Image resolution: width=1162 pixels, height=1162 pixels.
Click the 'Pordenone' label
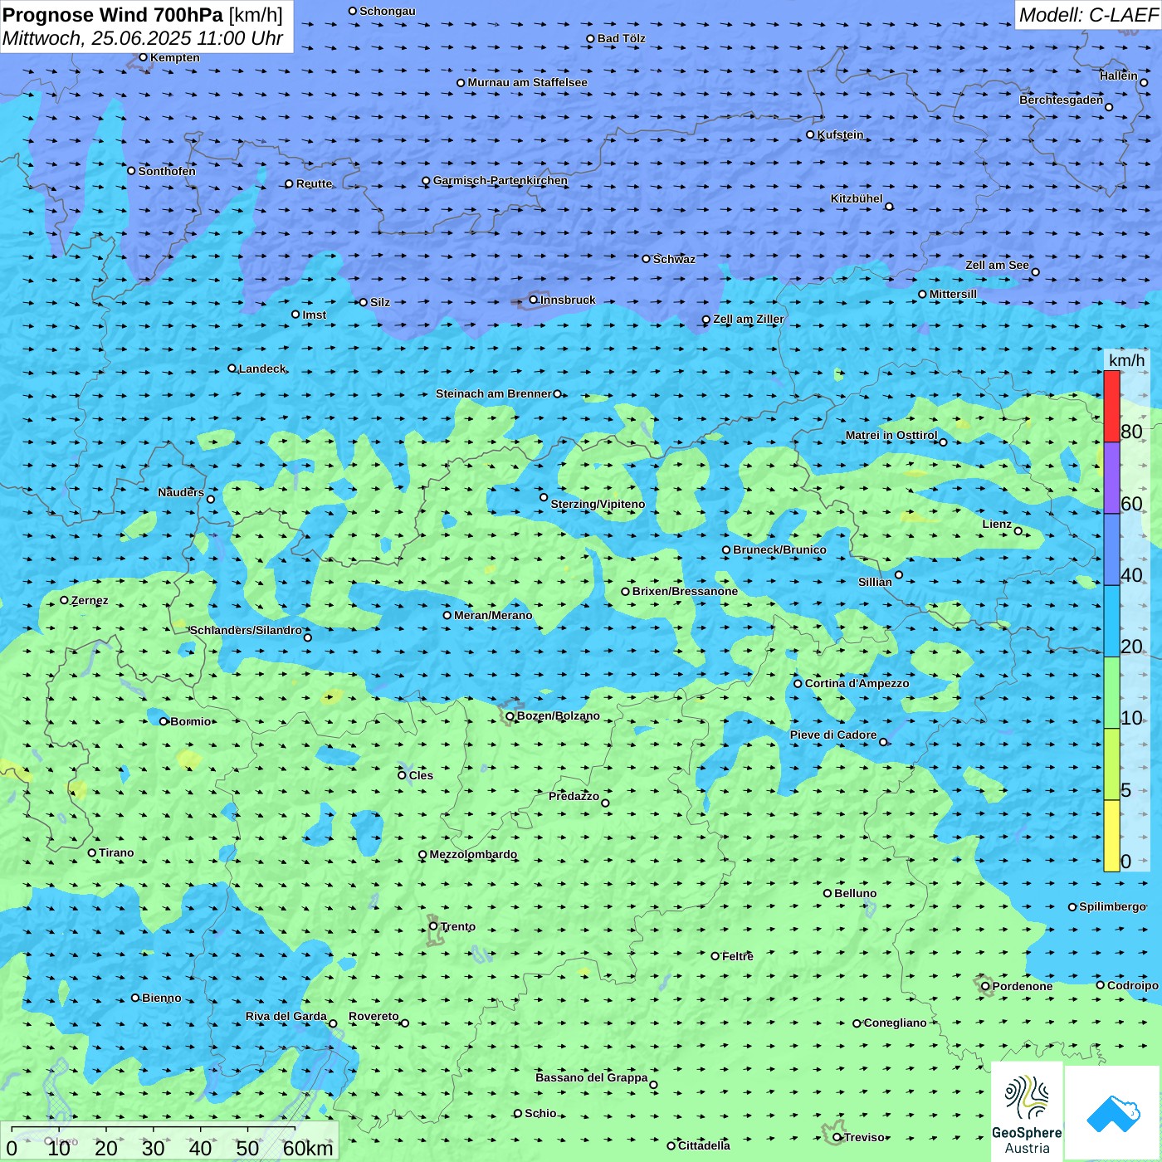click(1023, 986)
